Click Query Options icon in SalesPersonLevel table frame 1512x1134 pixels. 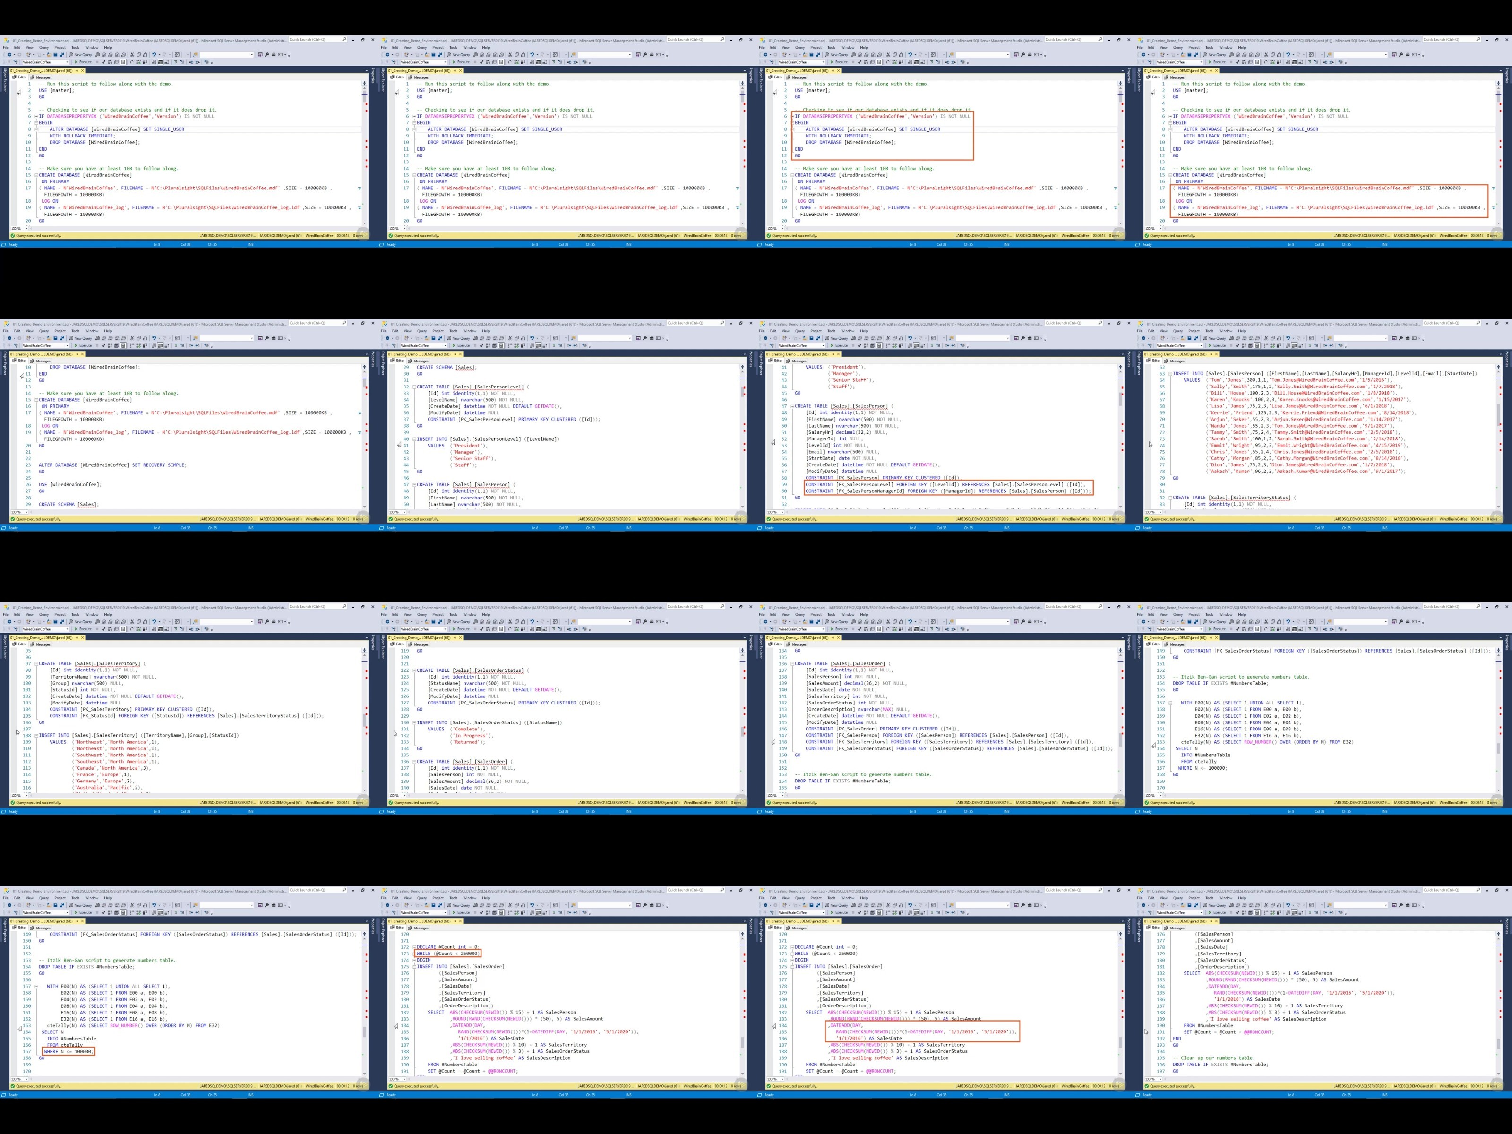click(494, 346)
